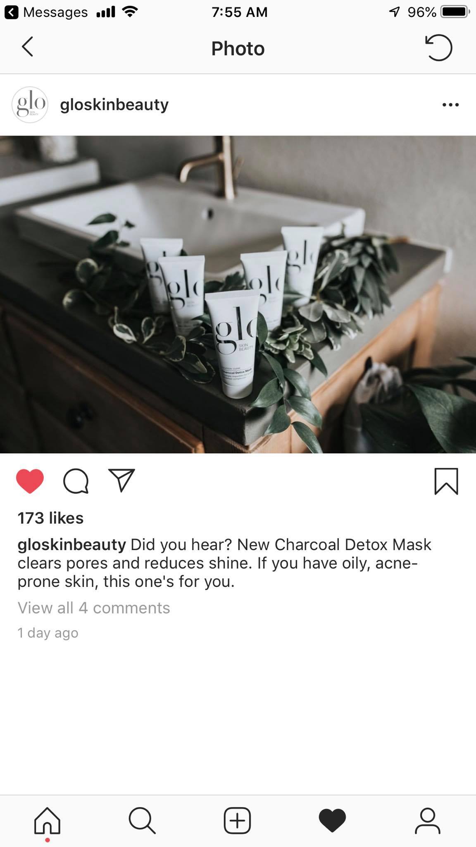The image size is (476, 847).
Task: Unlike the post with the red heart
Action: pos(30,481)
